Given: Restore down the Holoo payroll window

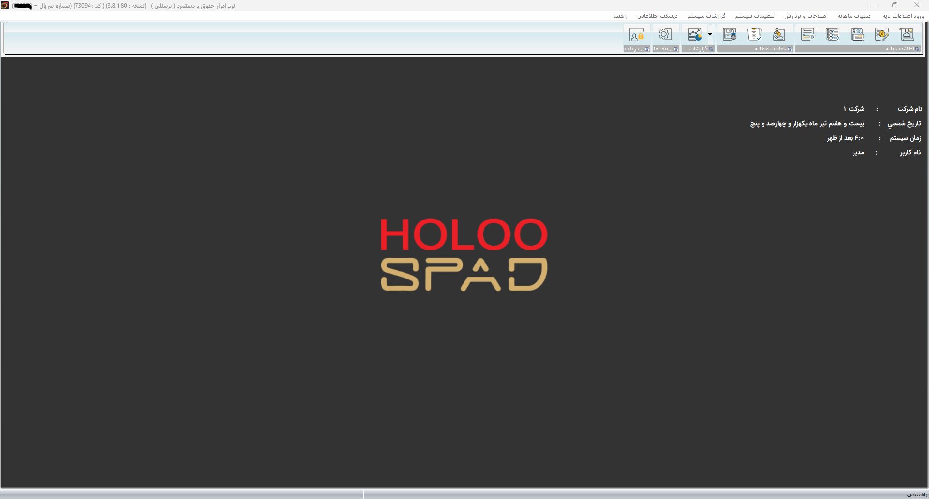Looking at the screenshot, I should pyautogui.click(x=895, y=5).
